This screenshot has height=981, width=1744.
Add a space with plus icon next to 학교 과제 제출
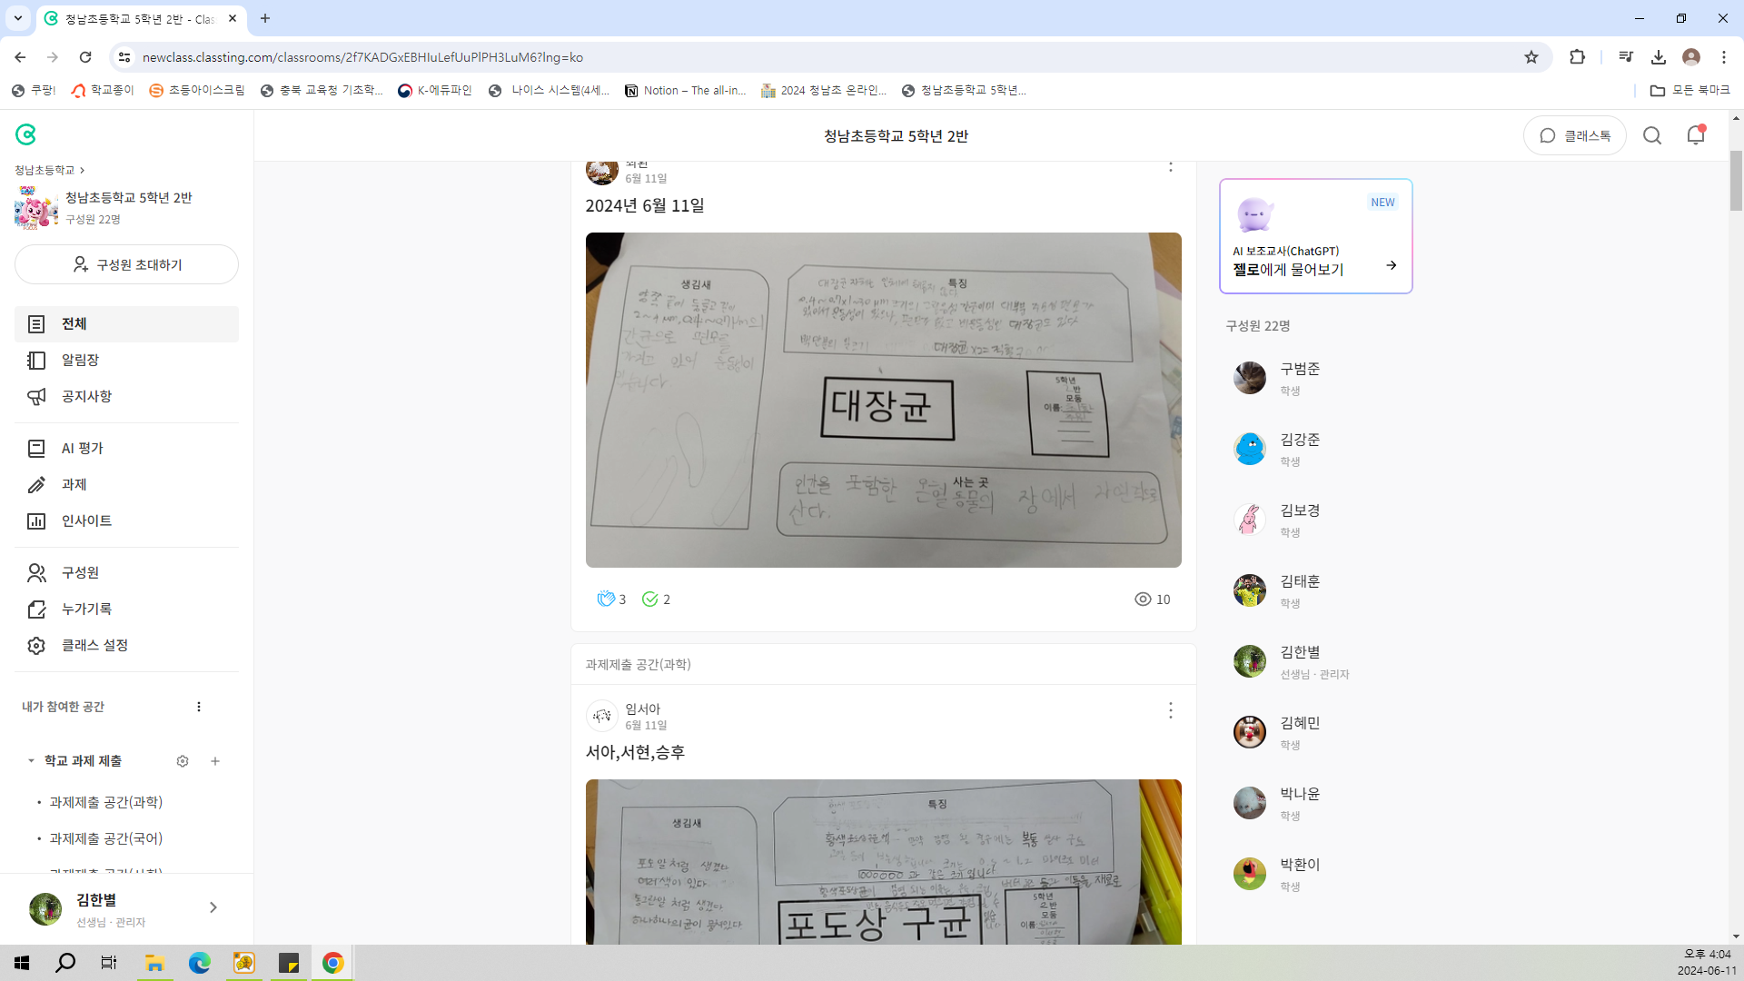(215, 761)
